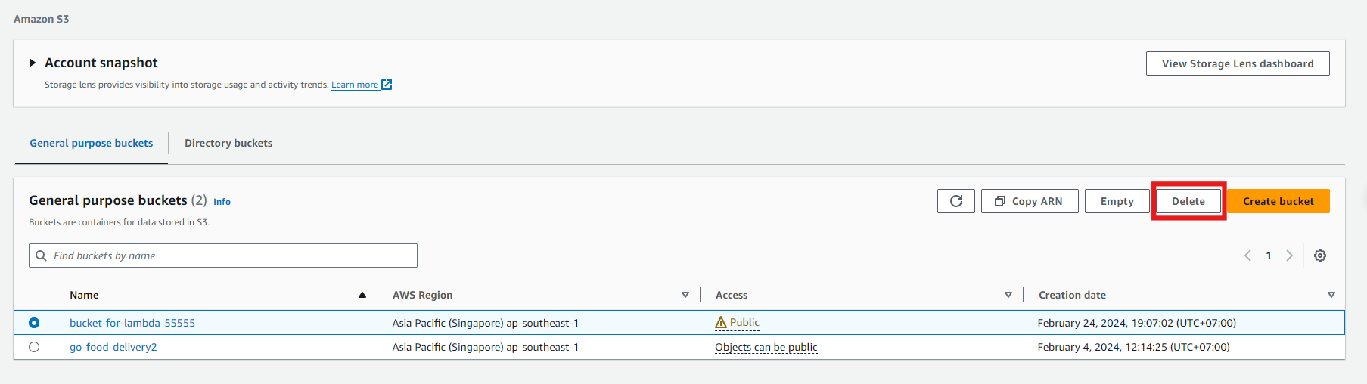Open go-food-delivery2 bucket link
This screenshot has width=1367, height=384.
[113, 347]
